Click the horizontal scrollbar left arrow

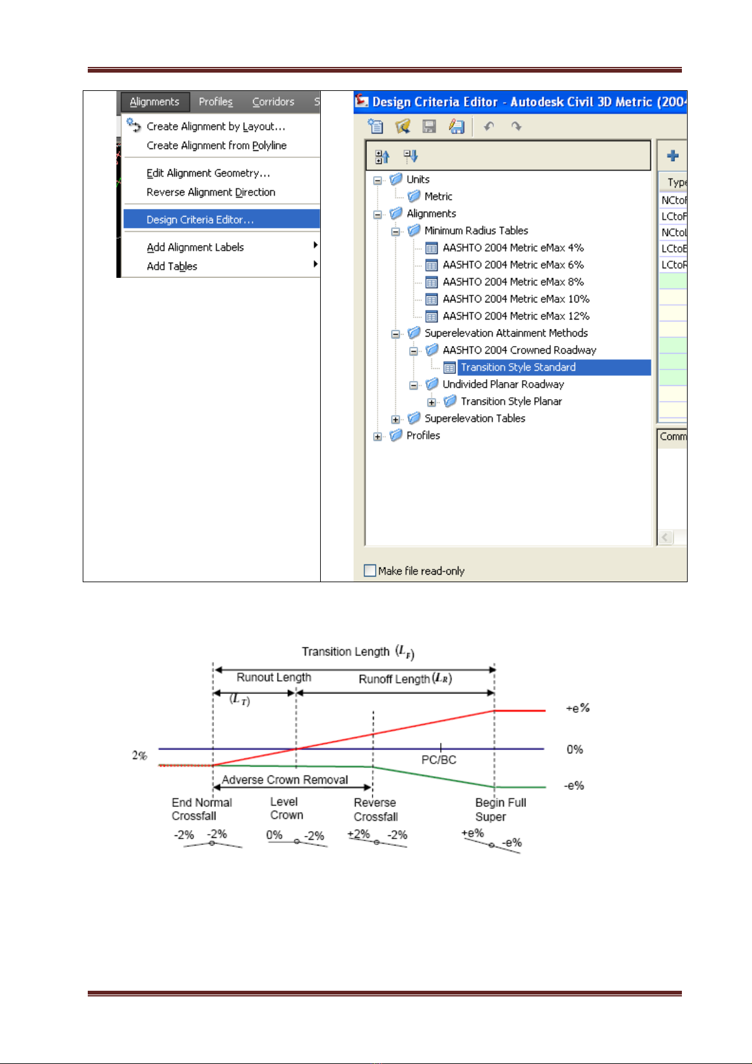(x=665, y=537)
